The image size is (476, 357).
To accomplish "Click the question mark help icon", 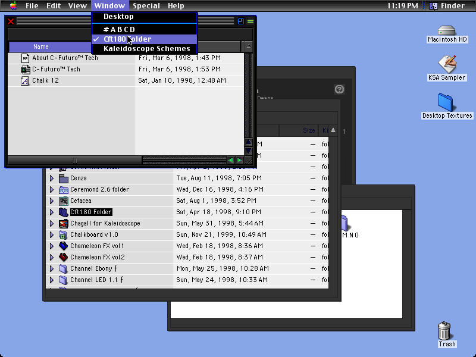I will click(339, 89).
